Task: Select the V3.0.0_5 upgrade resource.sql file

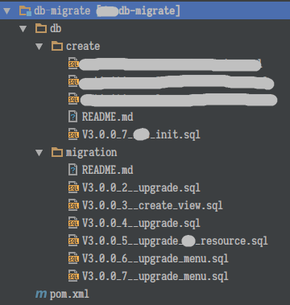Action: tap(175, 241)
